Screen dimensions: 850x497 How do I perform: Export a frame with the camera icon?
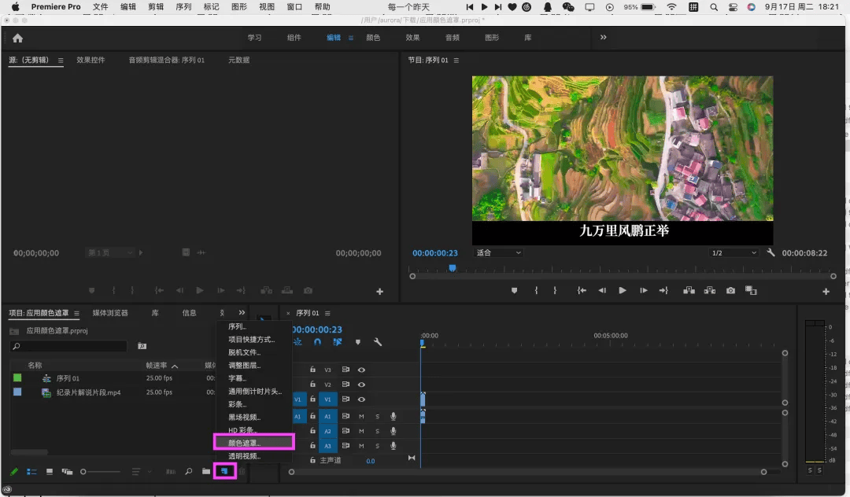(730, 291)
